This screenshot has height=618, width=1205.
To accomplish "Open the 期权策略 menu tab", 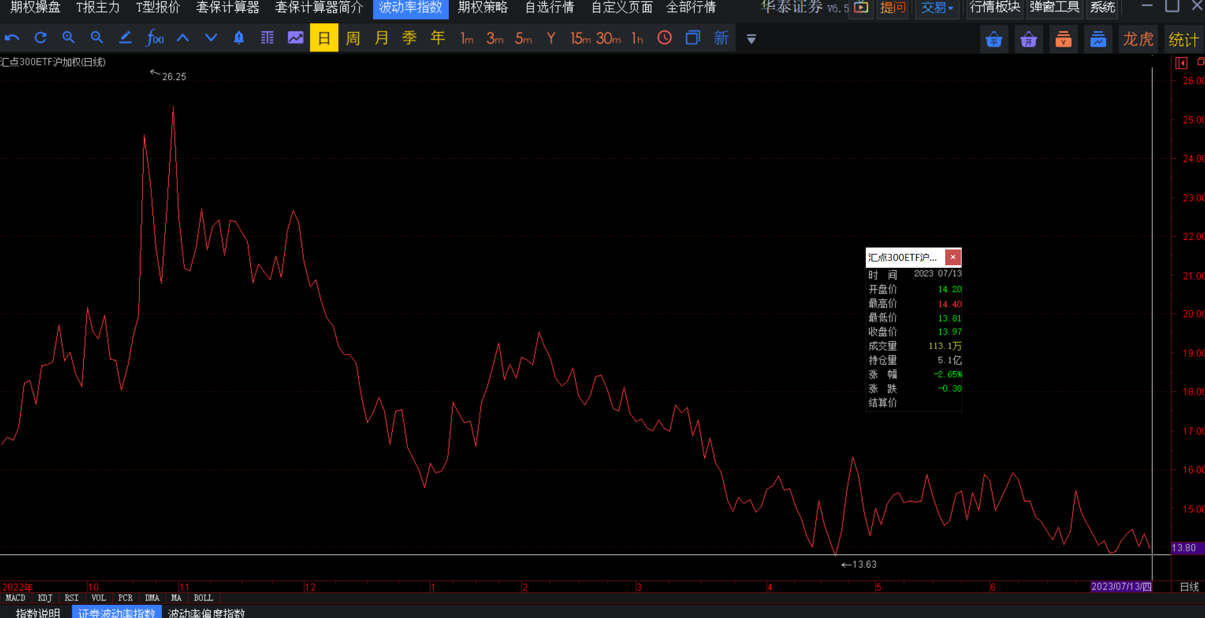I will [482, 8].
